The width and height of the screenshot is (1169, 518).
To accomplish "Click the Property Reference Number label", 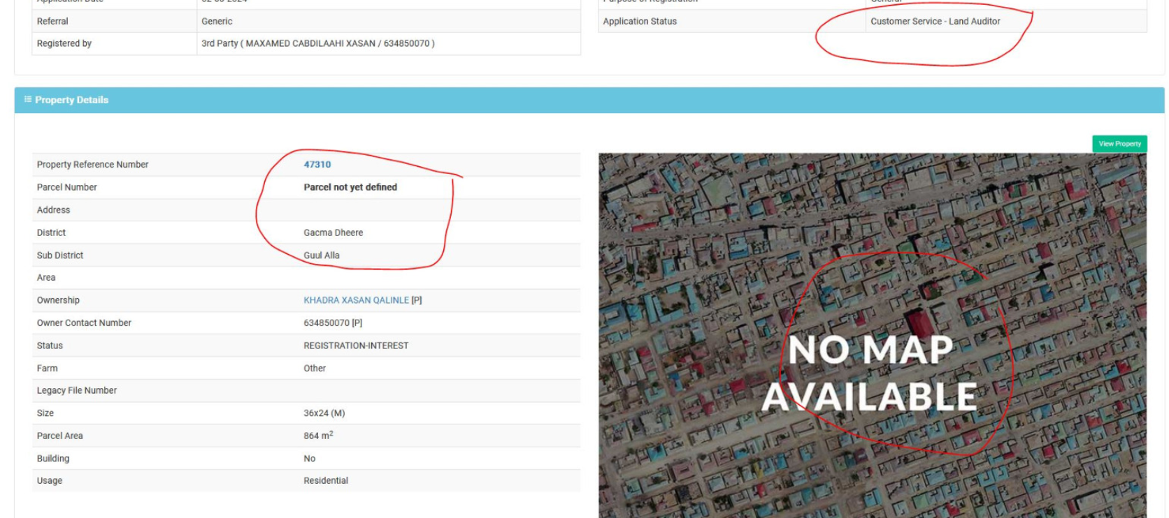I will pos(93,165).
